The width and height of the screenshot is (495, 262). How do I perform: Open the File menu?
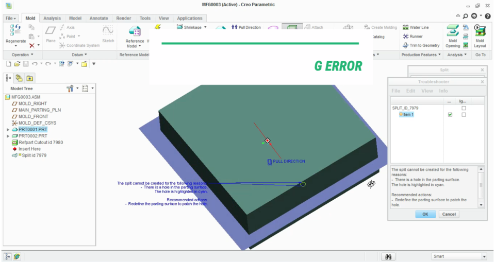click(11, 19)
